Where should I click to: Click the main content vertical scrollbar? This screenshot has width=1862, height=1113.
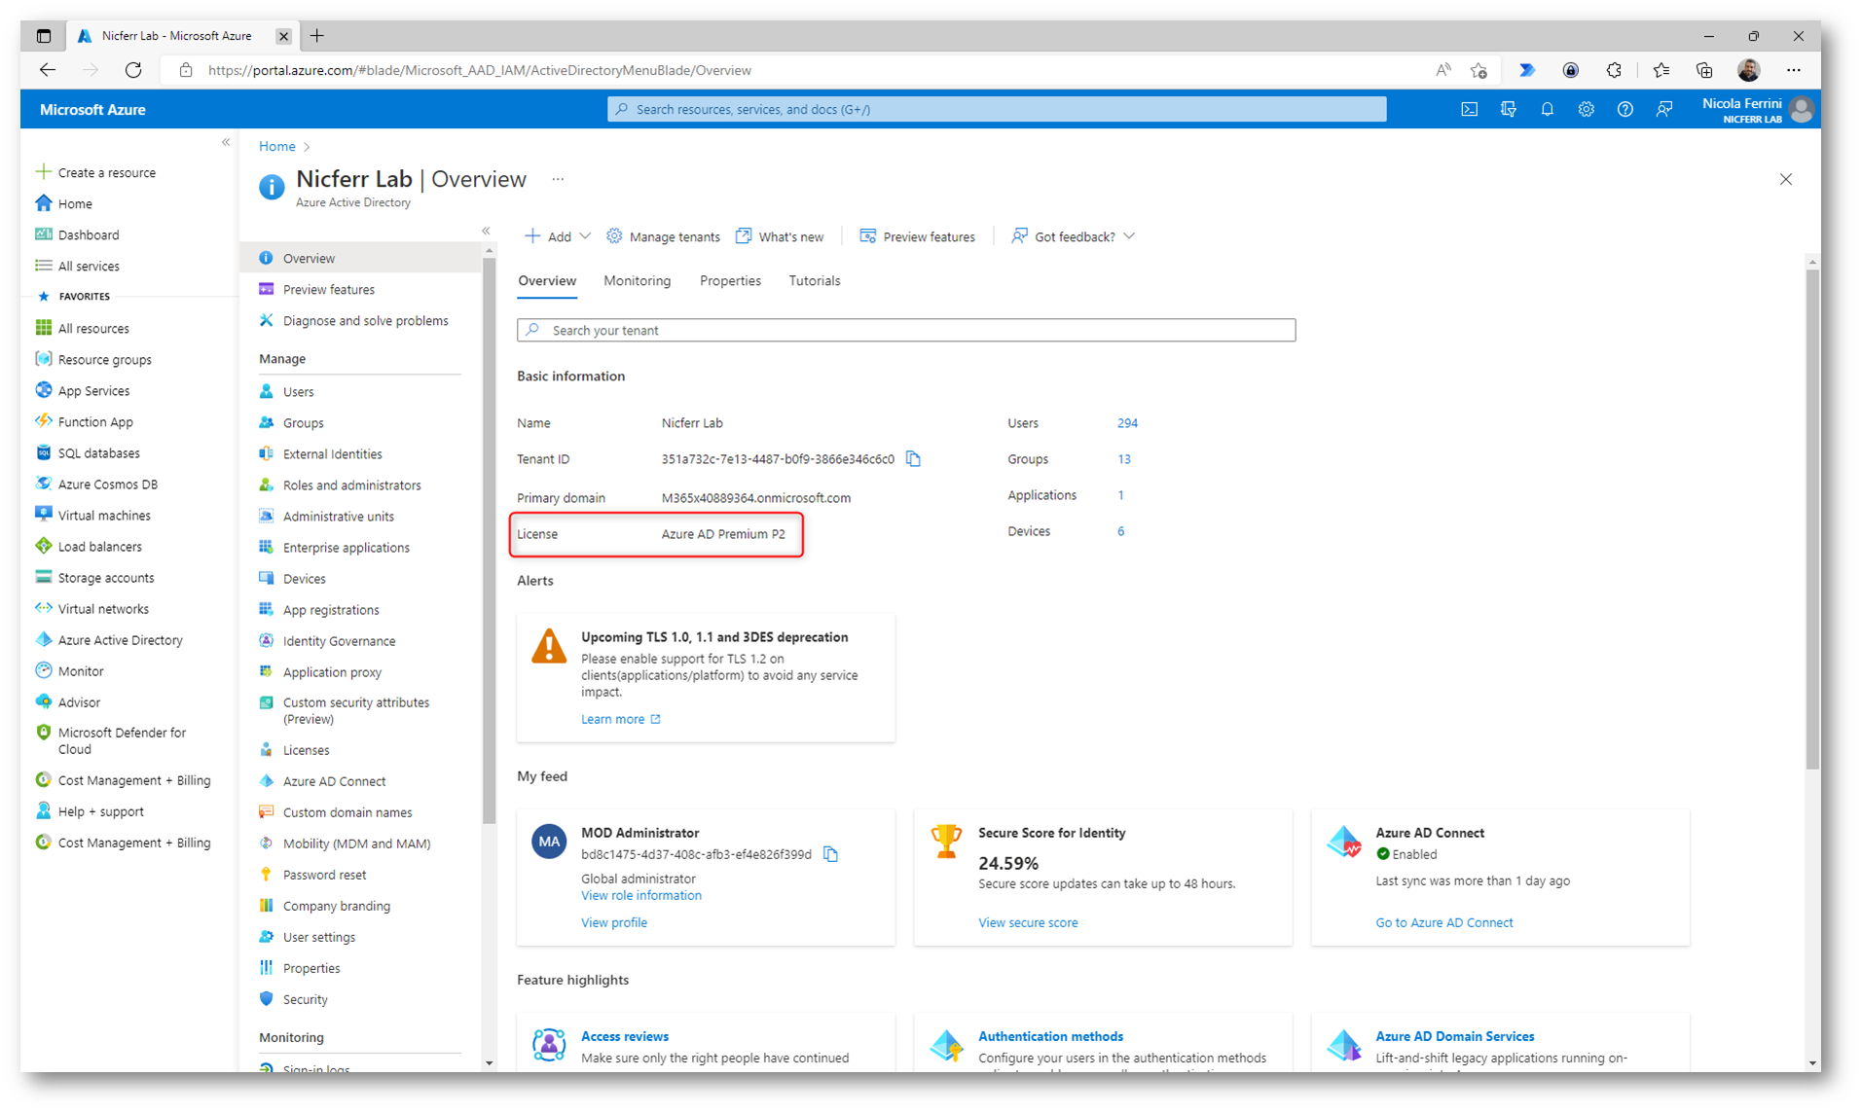click(x=1811, y=519)
